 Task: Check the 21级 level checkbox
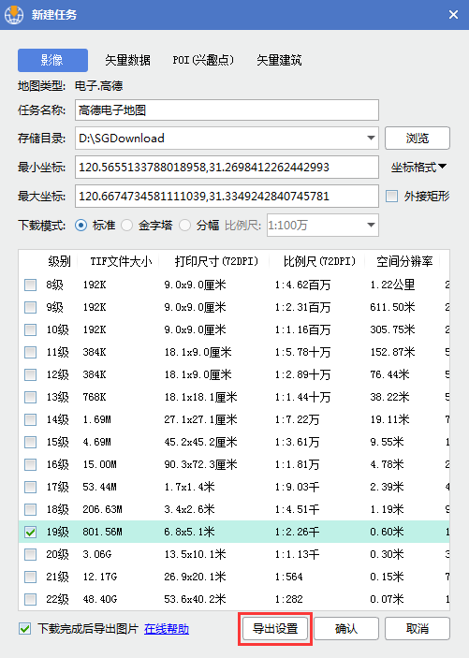click(30, 577)
